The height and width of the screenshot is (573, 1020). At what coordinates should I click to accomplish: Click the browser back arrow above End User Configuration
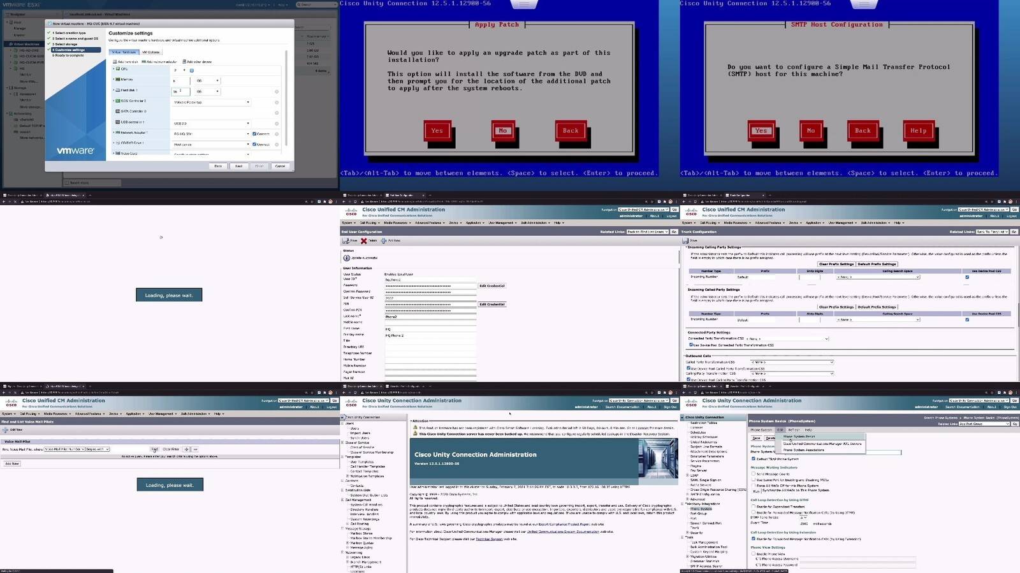pos(344,201)
